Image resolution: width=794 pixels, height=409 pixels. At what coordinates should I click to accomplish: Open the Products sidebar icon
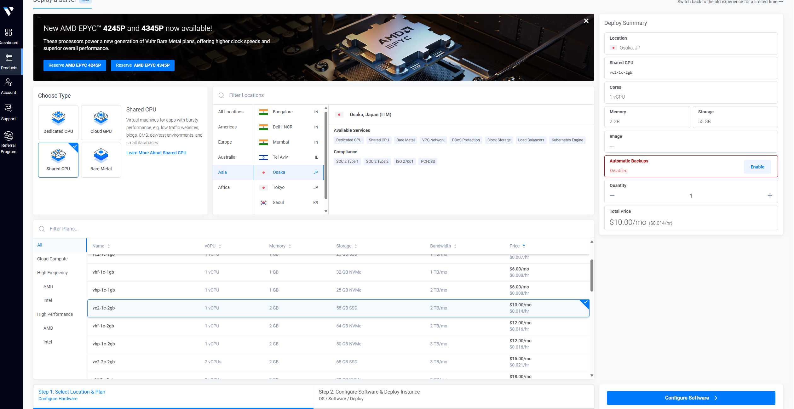tap(9, 57)
